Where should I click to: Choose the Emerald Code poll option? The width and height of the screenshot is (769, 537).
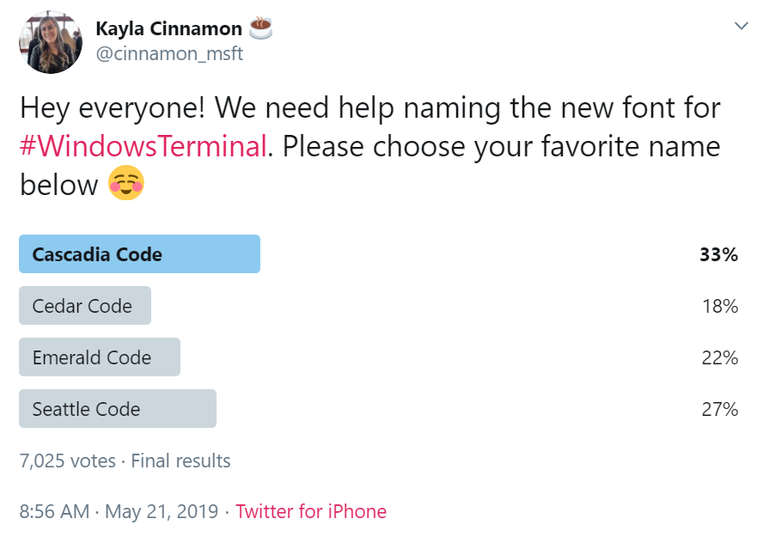point(99,357)
